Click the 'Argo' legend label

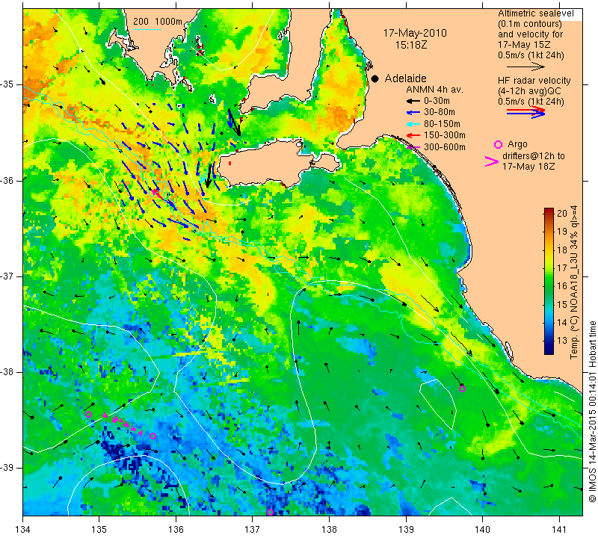tap(517, 144)
